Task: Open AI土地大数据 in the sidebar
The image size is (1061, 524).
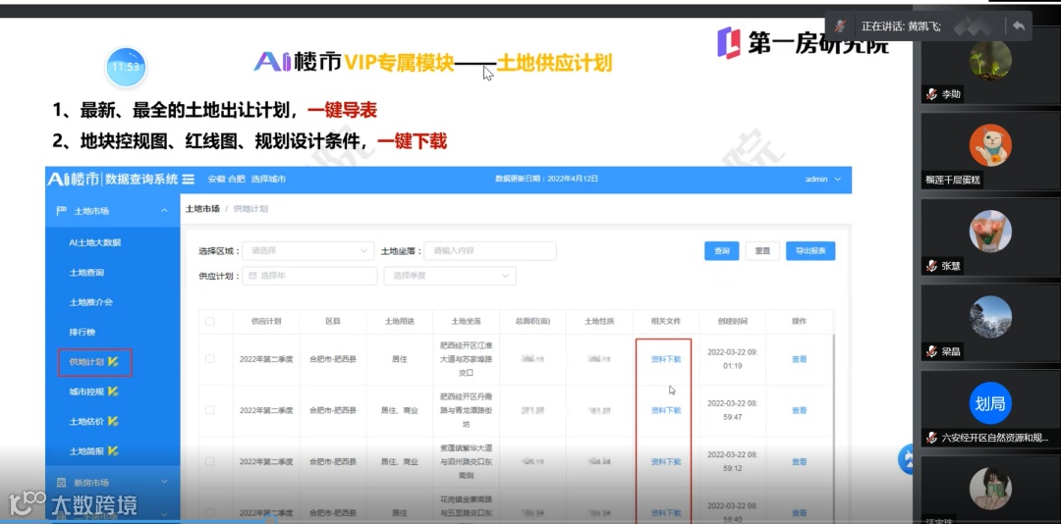Action: pos(94,242)
